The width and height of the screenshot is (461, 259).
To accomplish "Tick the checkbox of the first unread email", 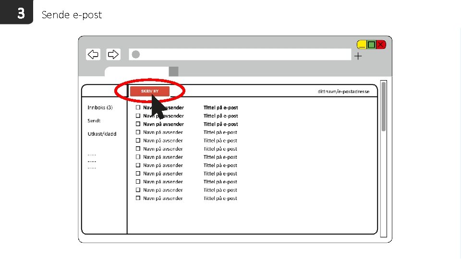I will [x=138, y=107].
